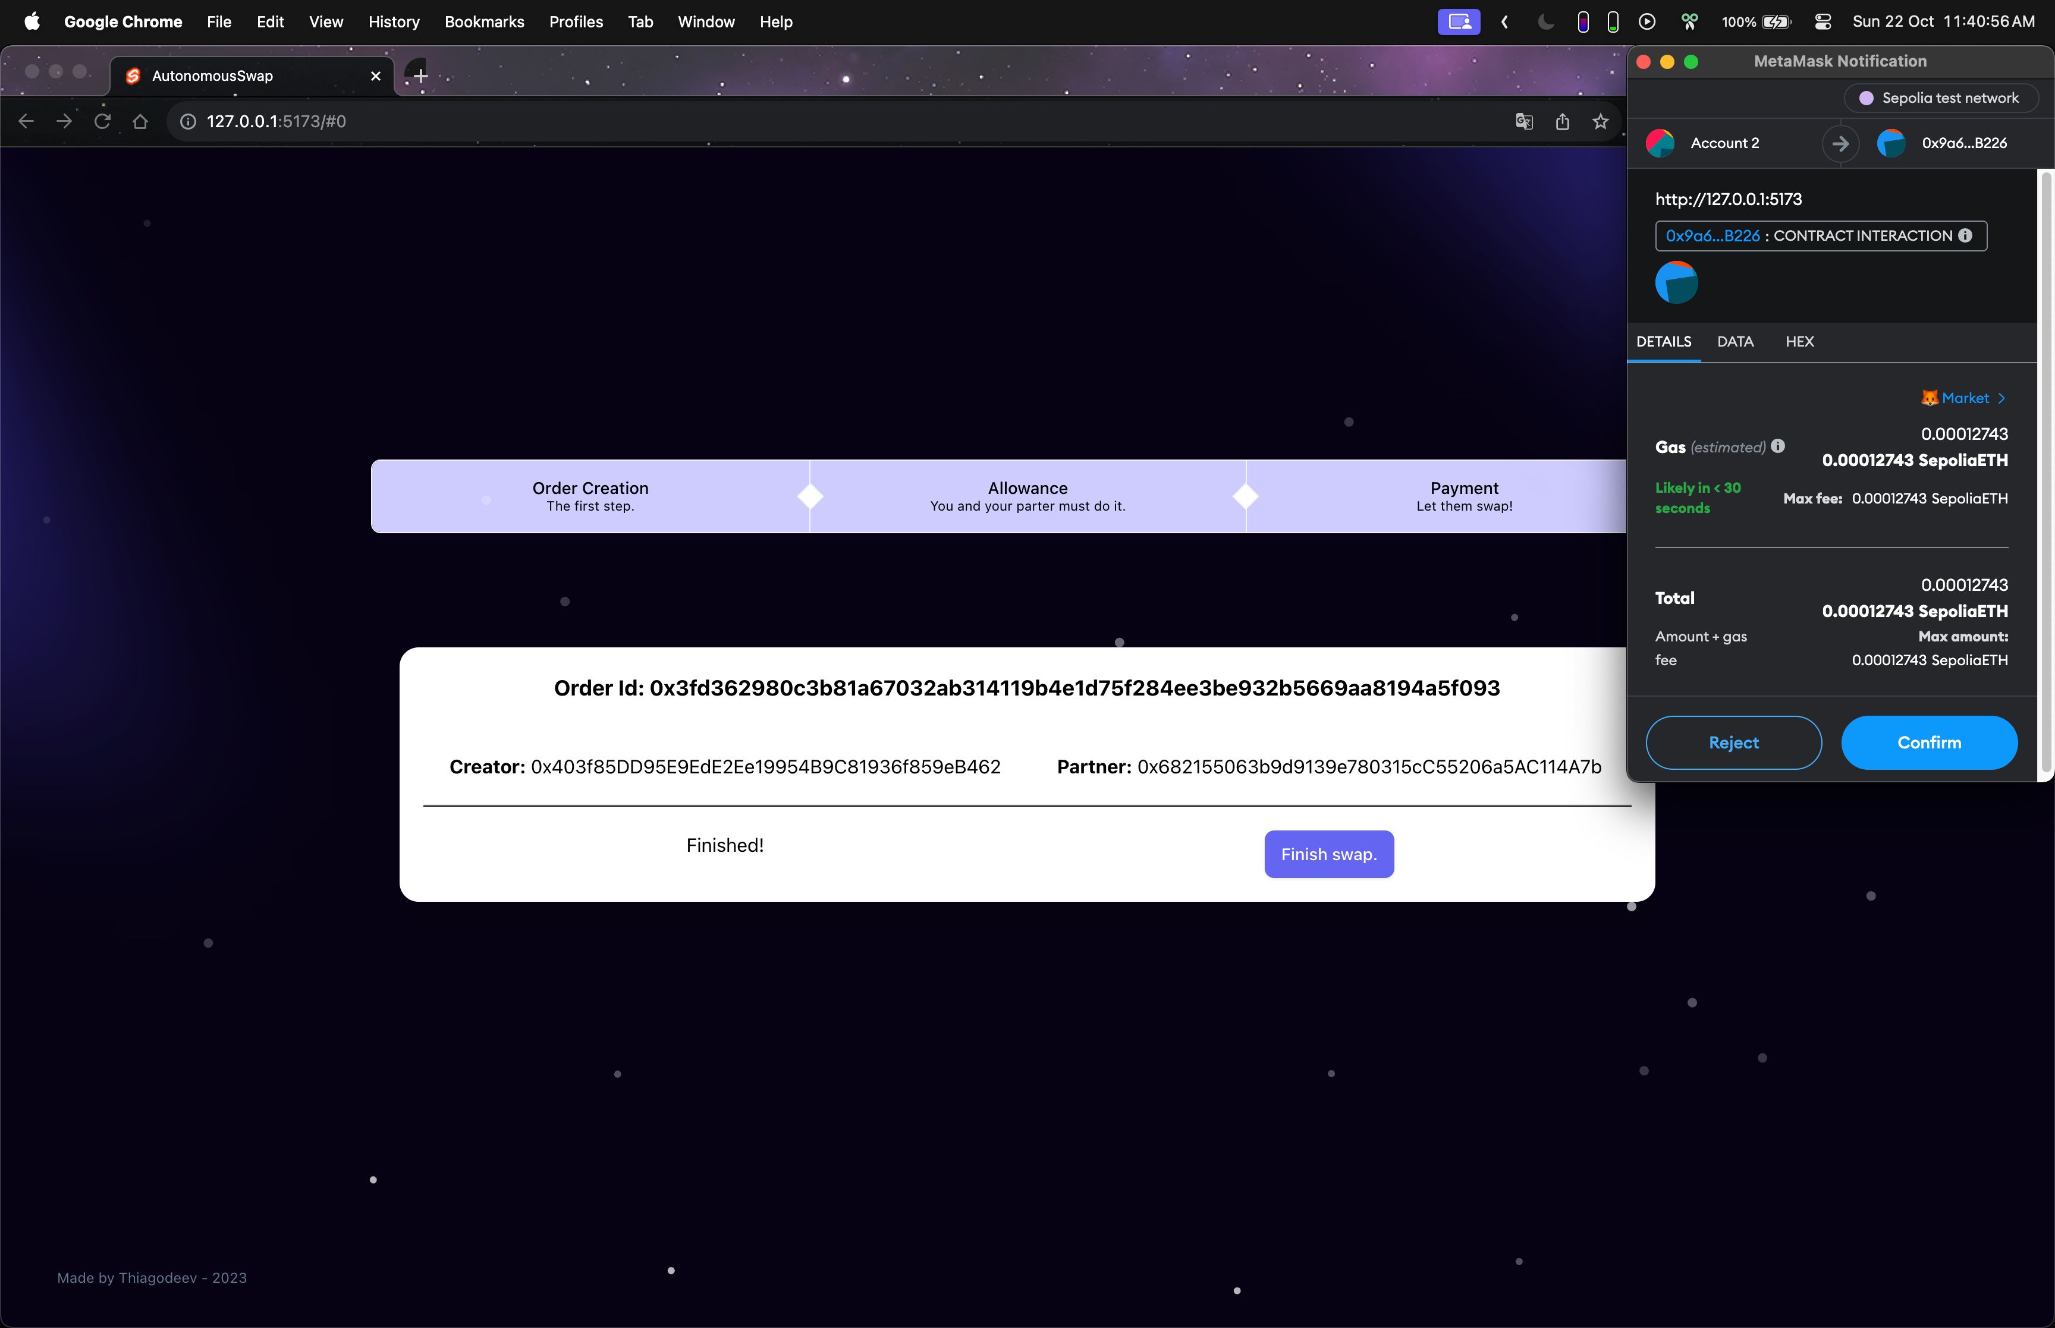Switch to the DETAILS tab
The image size is (2055, 1328).
pyautogui.click(x=1664, y=341)
